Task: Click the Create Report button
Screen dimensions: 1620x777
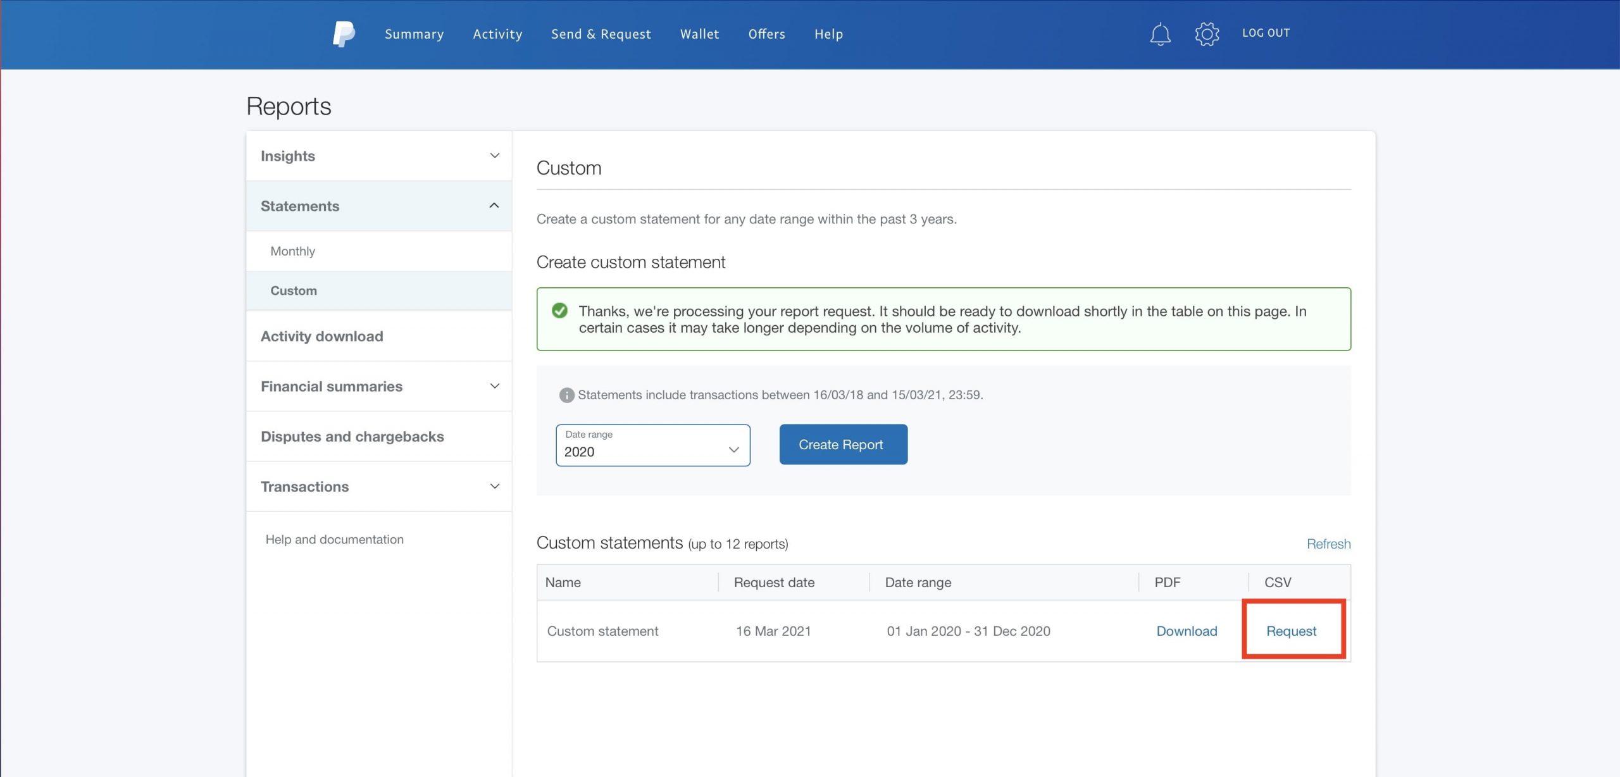Action: (x=843, y=444)
